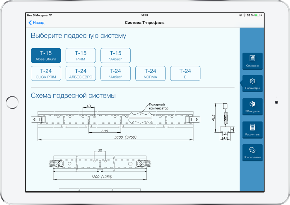This screenshot has width=290, height=205.
Task: Tap the Назад back chevron
Action: pyautogui.click(x=30, y=23)
